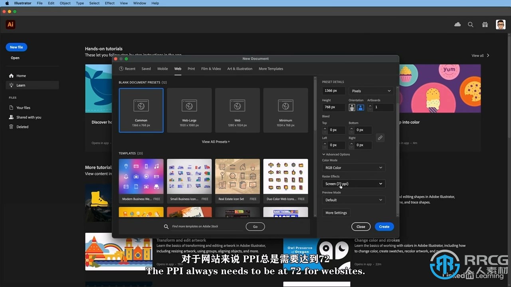Click the Adobe Stock search magnifier icon
The width and height of the screenshot is (511, 287).
166,226
